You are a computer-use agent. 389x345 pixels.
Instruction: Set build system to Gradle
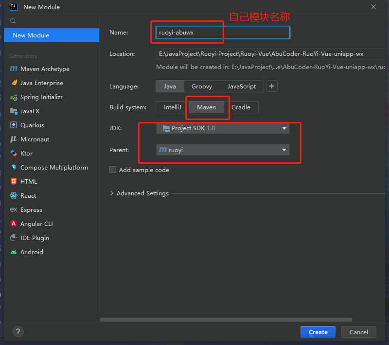pyautogui.click(x=241, y=107)
